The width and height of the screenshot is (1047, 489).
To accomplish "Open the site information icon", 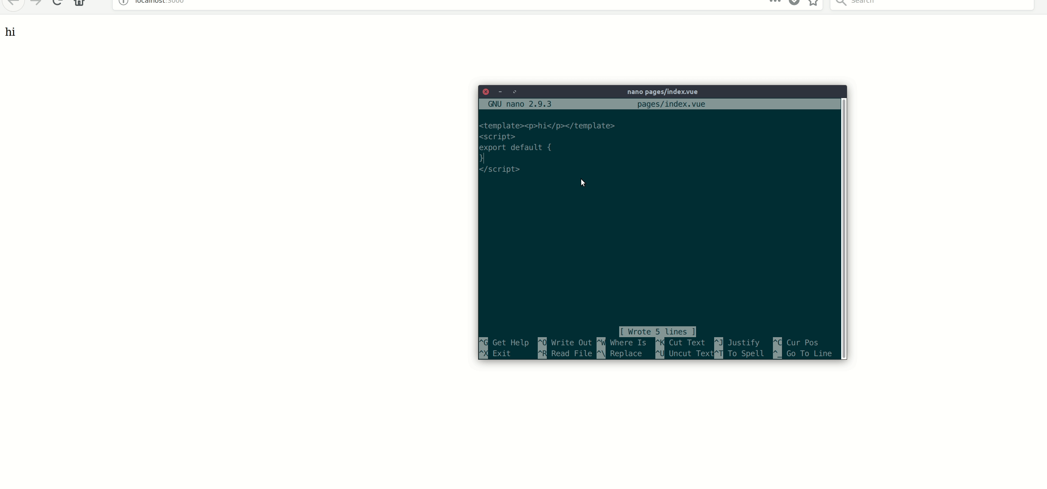I will point(123,2).
